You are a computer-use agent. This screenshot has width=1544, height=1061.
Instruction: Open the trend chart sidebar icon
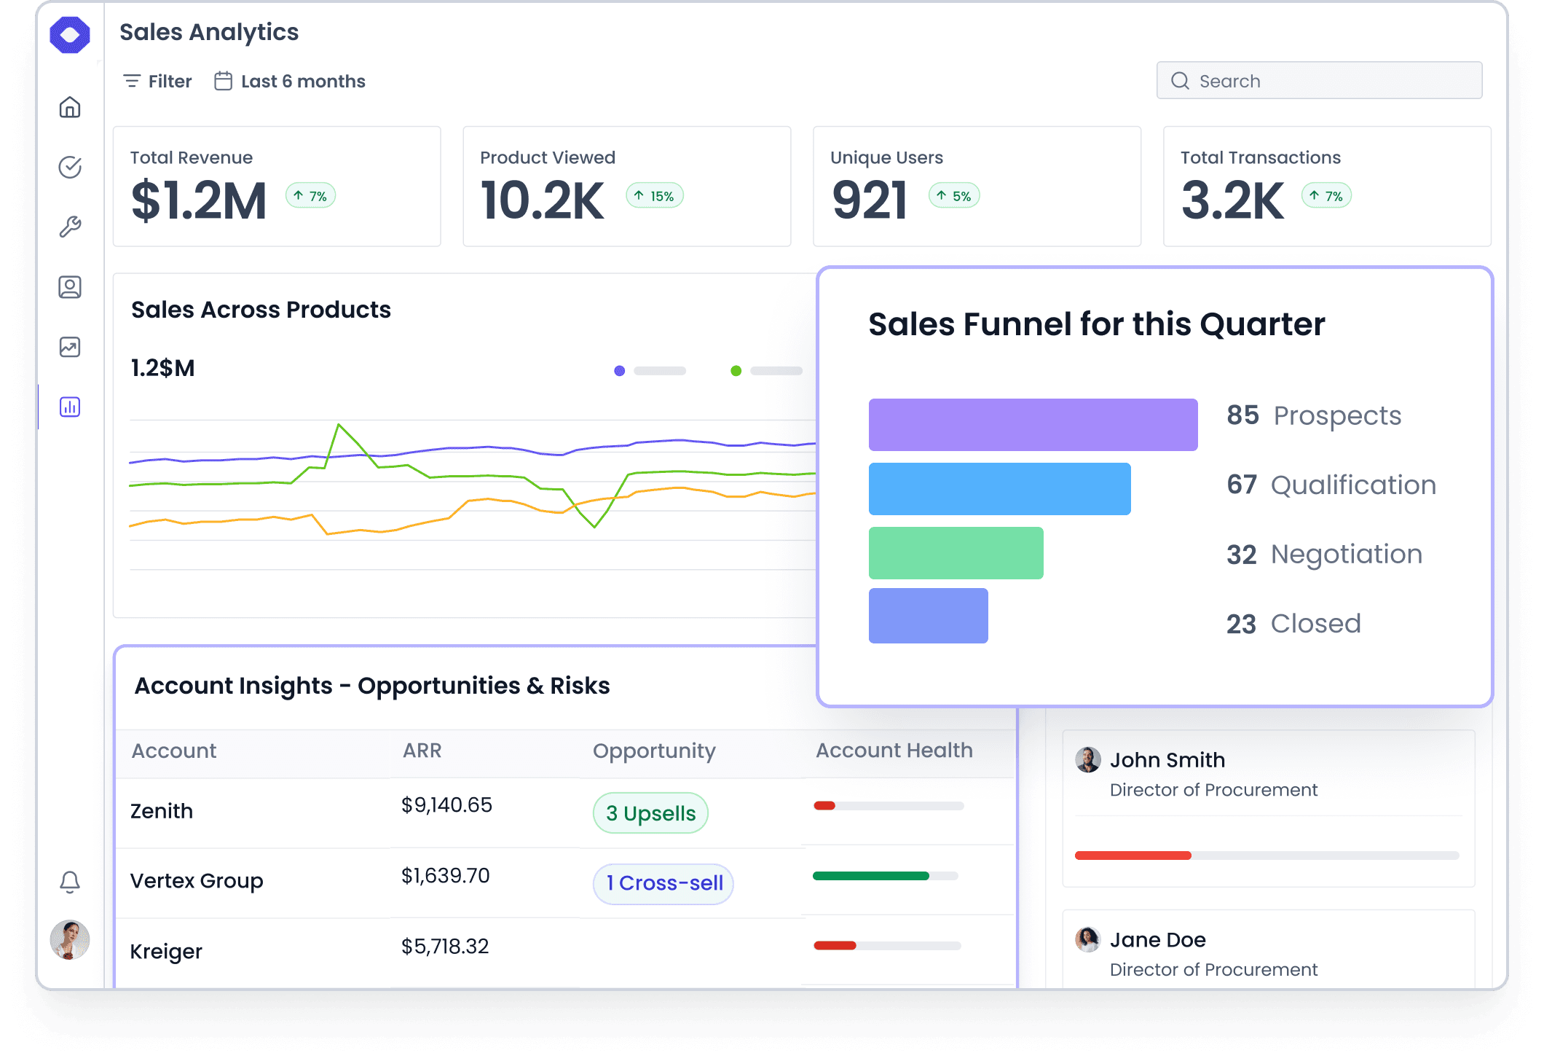coord(70,347)
